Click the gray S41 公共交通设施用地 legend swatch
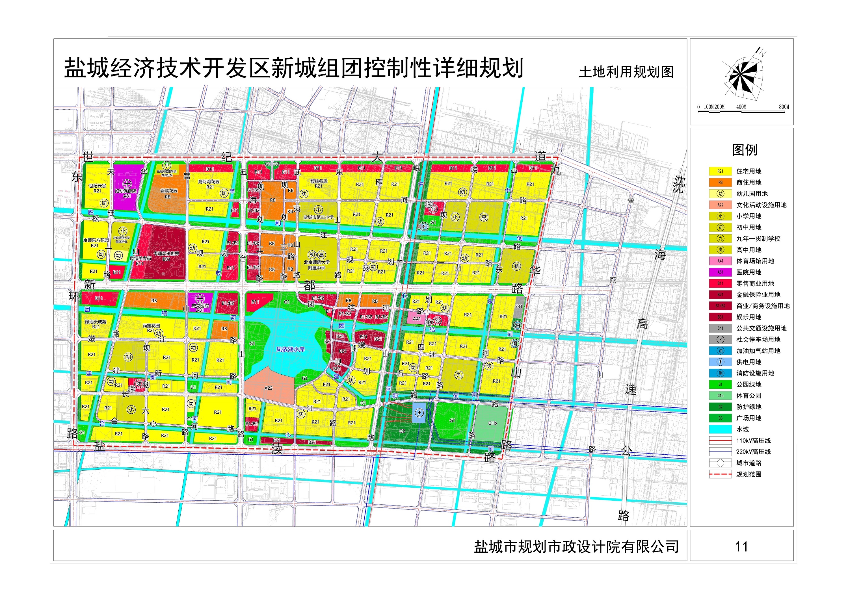Viewport: 848px width, 599px height. 720,328
